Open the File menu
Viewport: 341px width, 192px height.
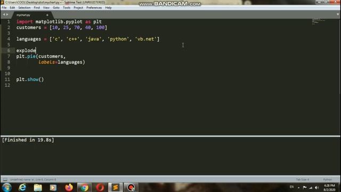4,7
